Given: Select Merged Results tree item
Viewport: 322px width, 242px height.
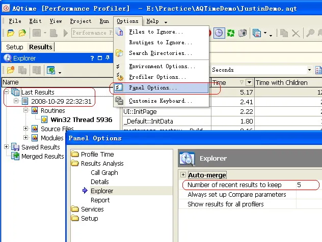Looking at the screenshot, I should 42,157.
